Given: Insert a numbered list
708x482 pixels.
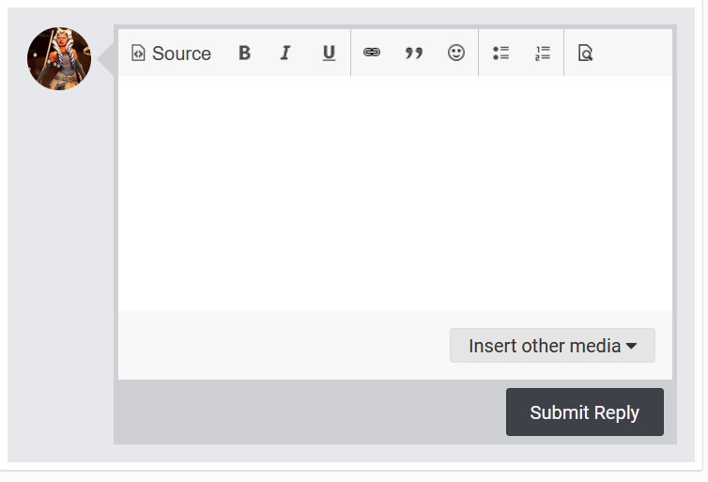Looking at the screenshot, I should click(543, 53).
